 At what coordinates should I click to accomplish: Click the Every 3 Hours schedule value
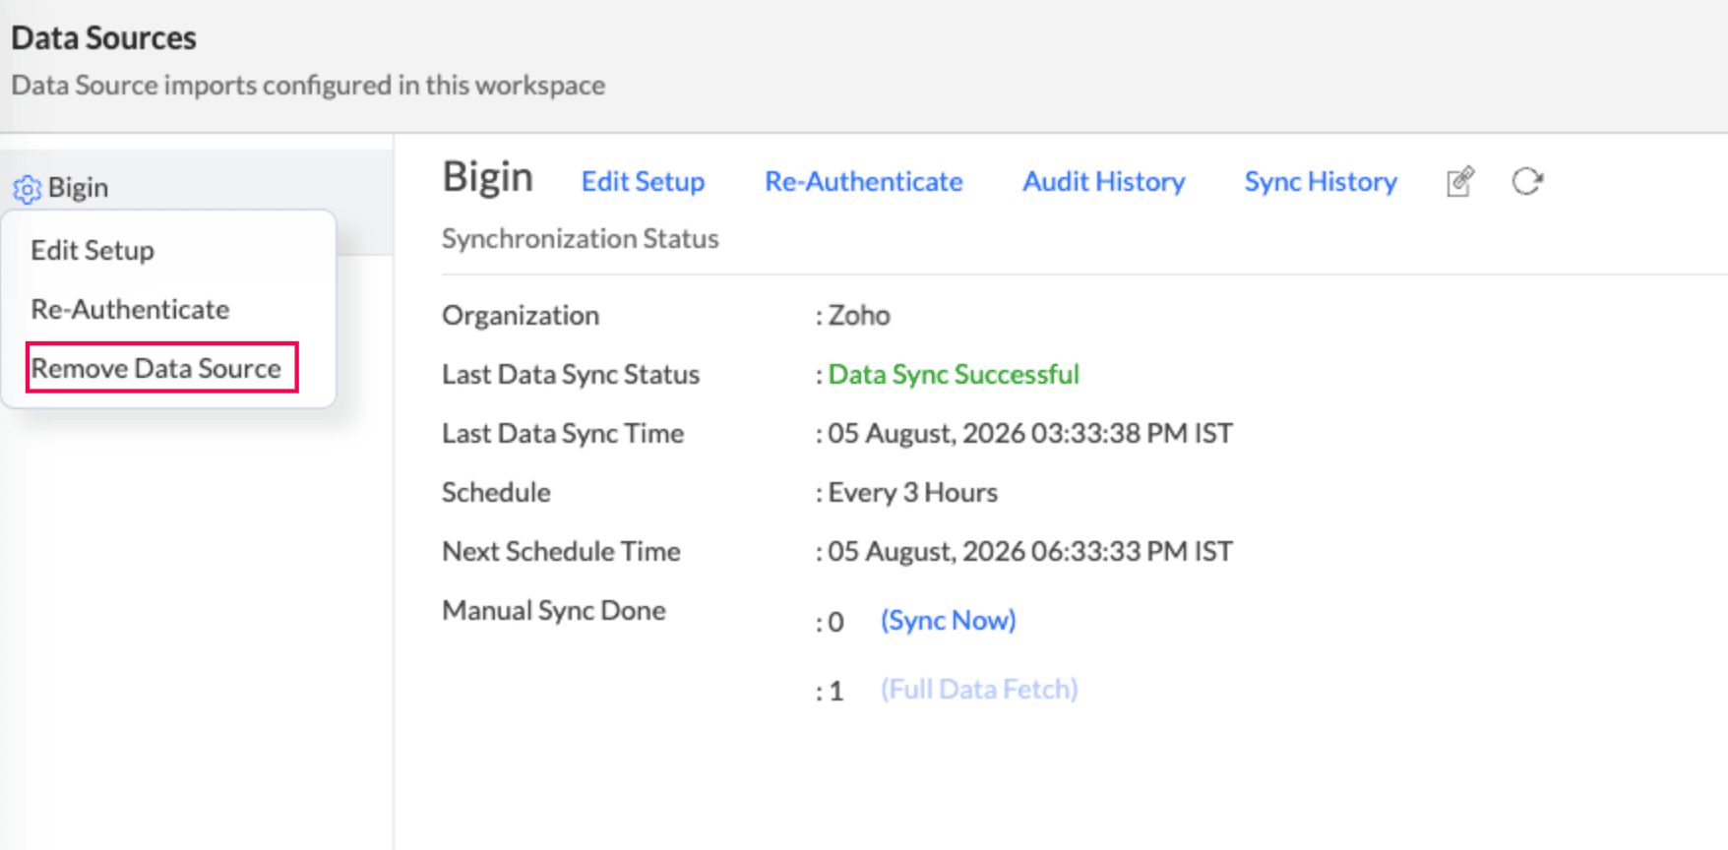tap(913, 492)
